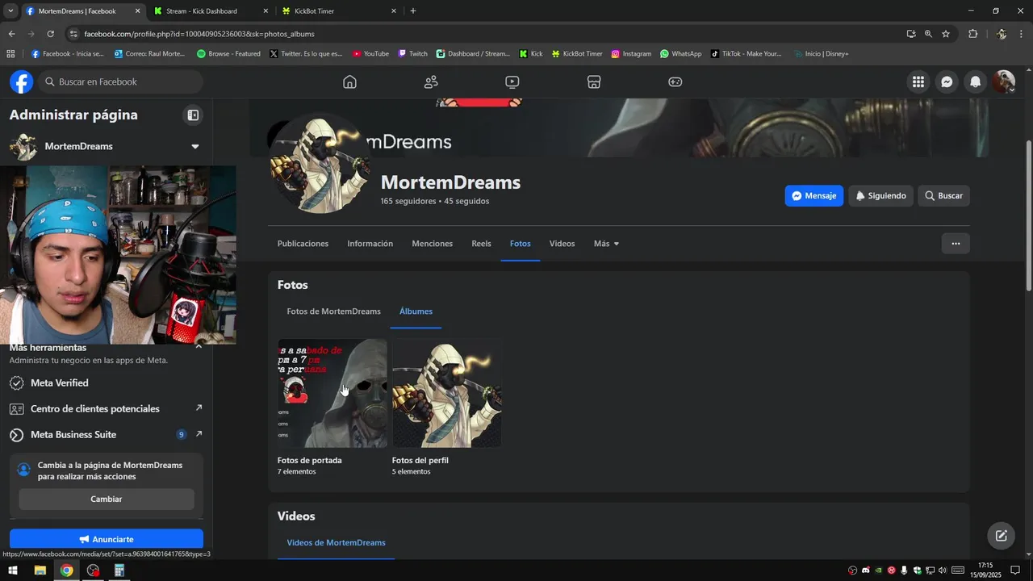Switch to the Publicaciones tab
The width and height of the screenshot is (1033, 581).
(x=303, y=244)
